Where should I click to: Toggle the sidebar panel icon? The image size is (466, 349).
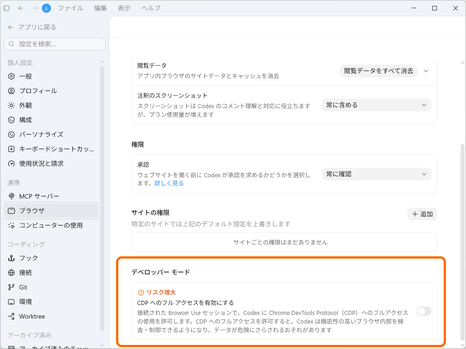pyautogui.click(x=6, y=8)
